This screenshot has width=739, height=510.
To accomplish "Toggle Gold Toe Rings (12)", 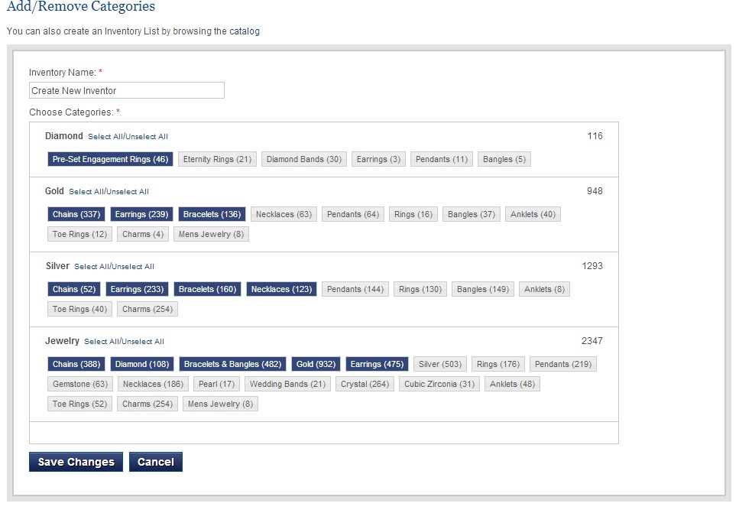I will click(79, 234).
